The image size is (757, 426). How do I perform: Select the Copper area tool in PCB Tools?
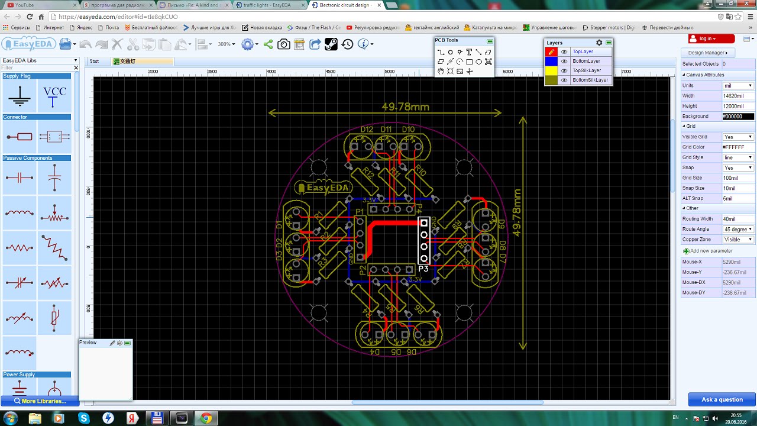click(x=488, y=52)
